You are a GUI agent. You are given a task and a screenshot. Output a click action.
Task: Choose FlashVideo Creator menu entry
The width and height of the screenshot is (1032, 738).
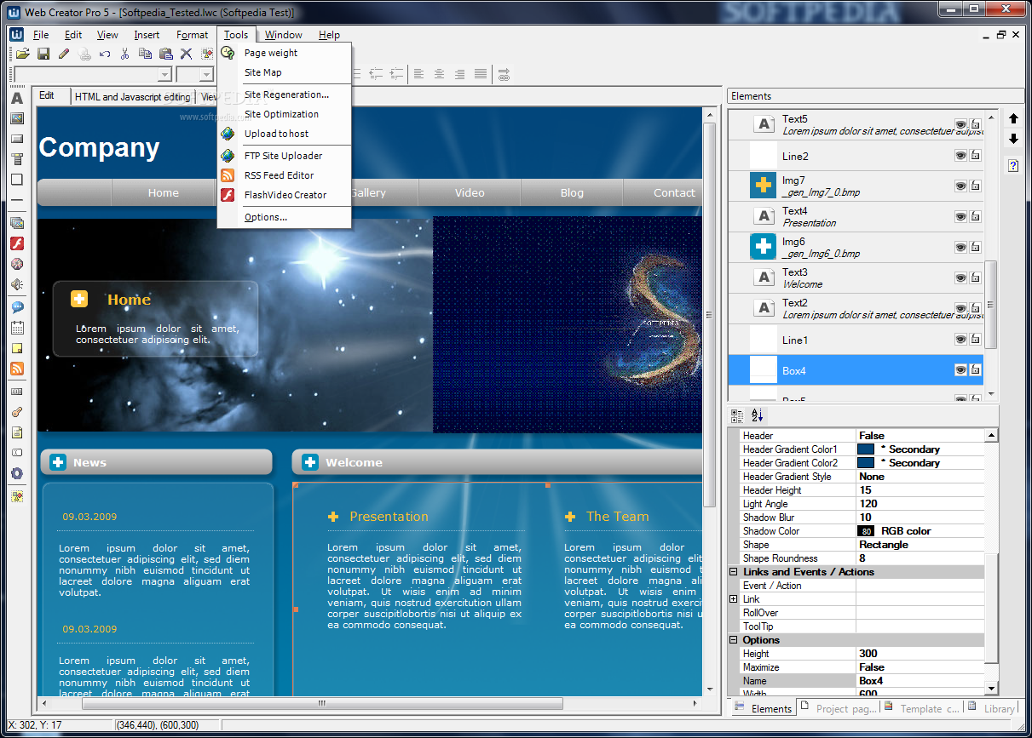pos(284,195)
